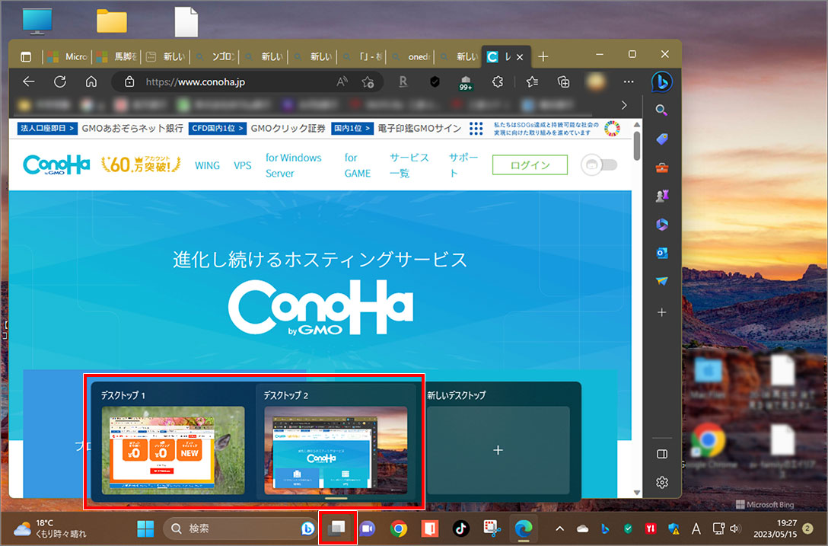Screen dimensions: 828x546
Task: Open the extension with 99+ badge
Action: [x=465, y=83]
